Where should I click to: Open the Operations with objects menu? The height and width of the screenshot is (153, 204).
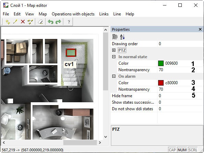coord(73,14)
